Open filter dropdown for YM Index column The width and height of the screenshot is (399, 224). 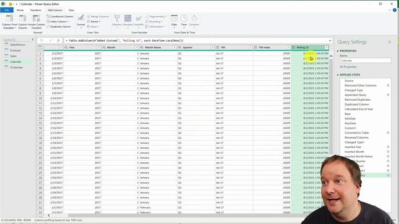[288, 47]
